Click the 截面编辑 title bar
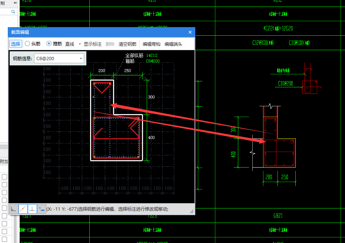Image resolution: width=345 pixels, height=243 pixels. click(x=102, y=32)
